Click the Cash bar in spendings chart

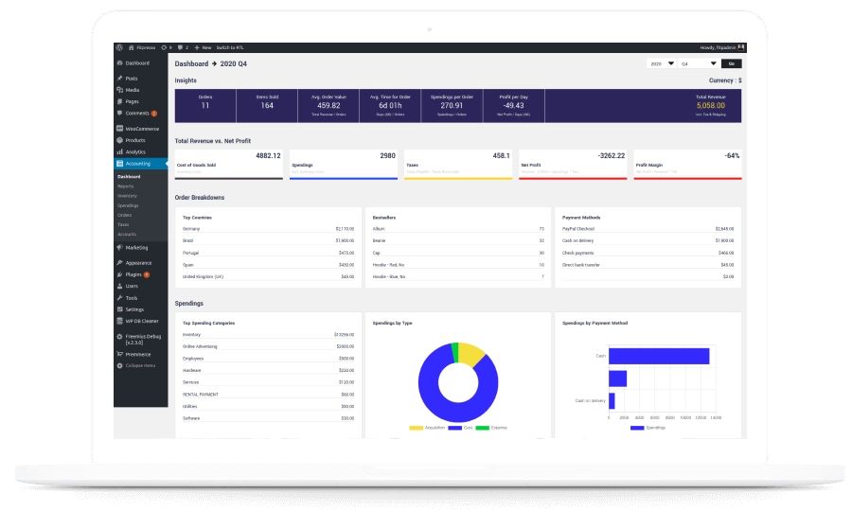659,356
